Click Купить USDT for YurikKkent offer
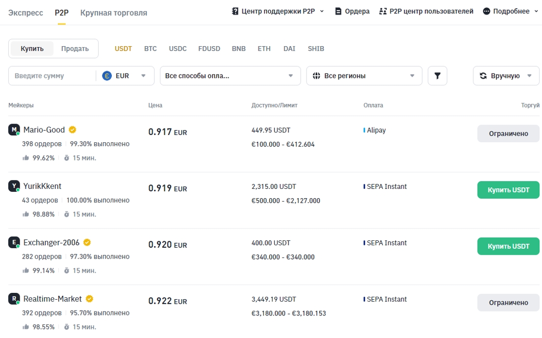542x338 pixels. (x=508, y=190)
